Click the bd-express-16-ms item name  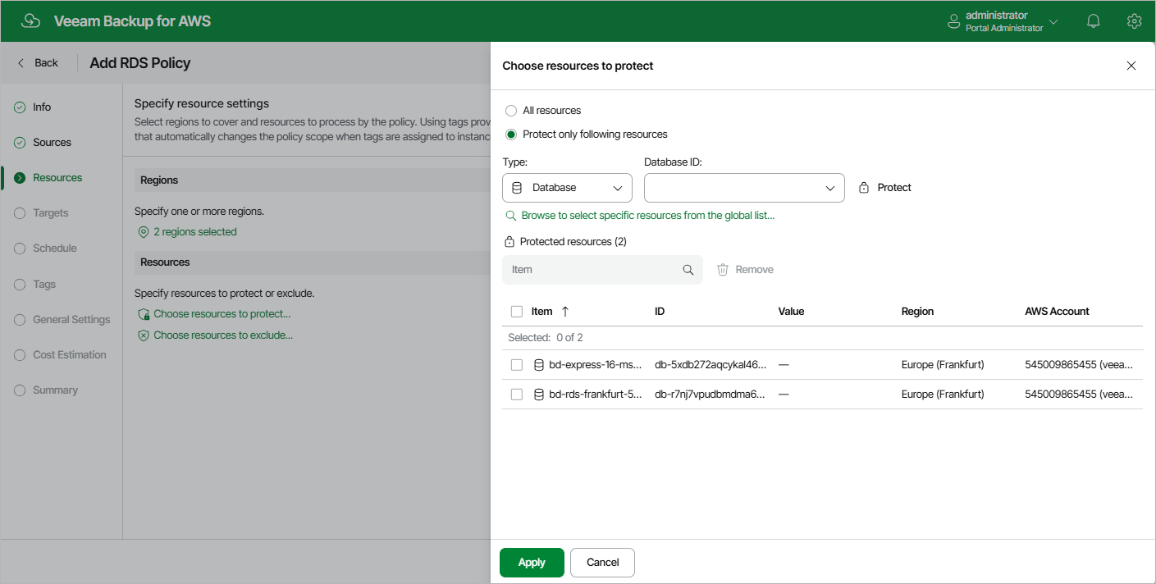pos(596,365)
